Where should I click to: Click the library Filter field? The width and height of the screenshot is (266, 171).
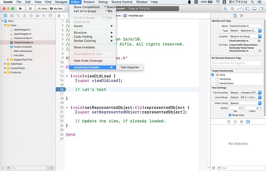pos(241,168)
